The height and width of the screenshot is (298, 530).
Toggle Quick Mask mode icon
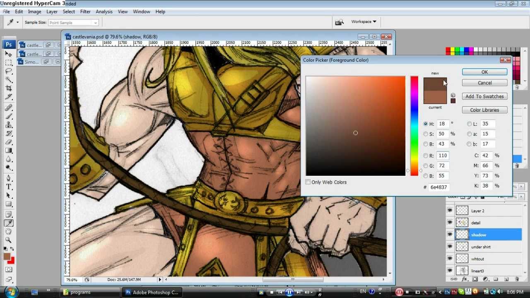tap(9, 270)
